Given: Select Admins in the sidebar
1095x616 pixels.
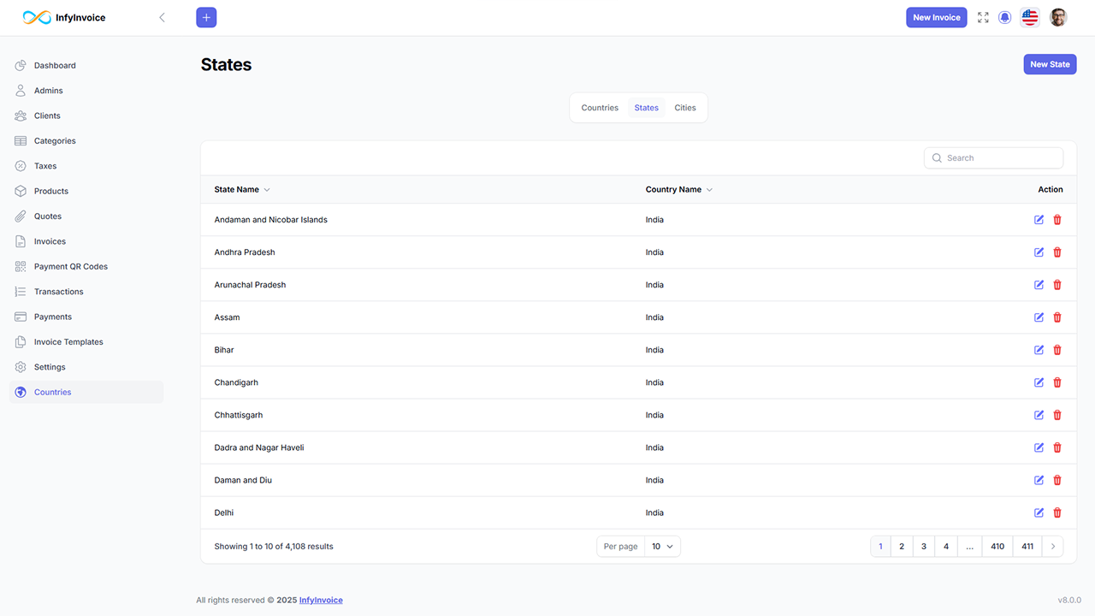Looking at the screenshot, I should pyautogui.click(x=49, y=90).
